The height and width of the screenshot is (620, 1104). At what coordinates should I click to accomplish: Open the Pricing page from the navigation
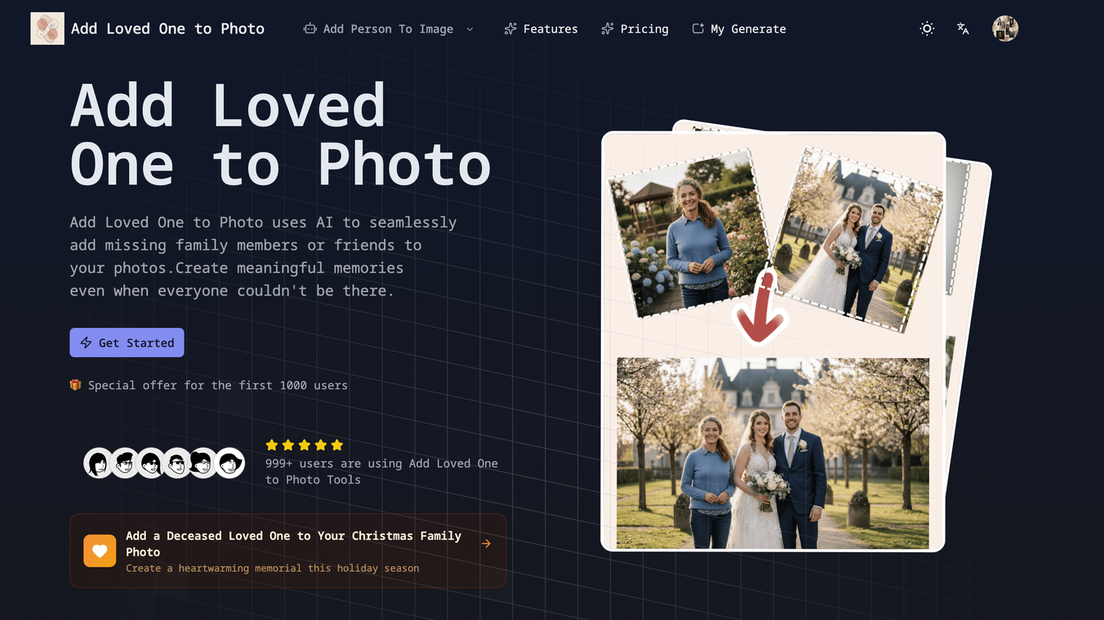click(x=643, y=28)
